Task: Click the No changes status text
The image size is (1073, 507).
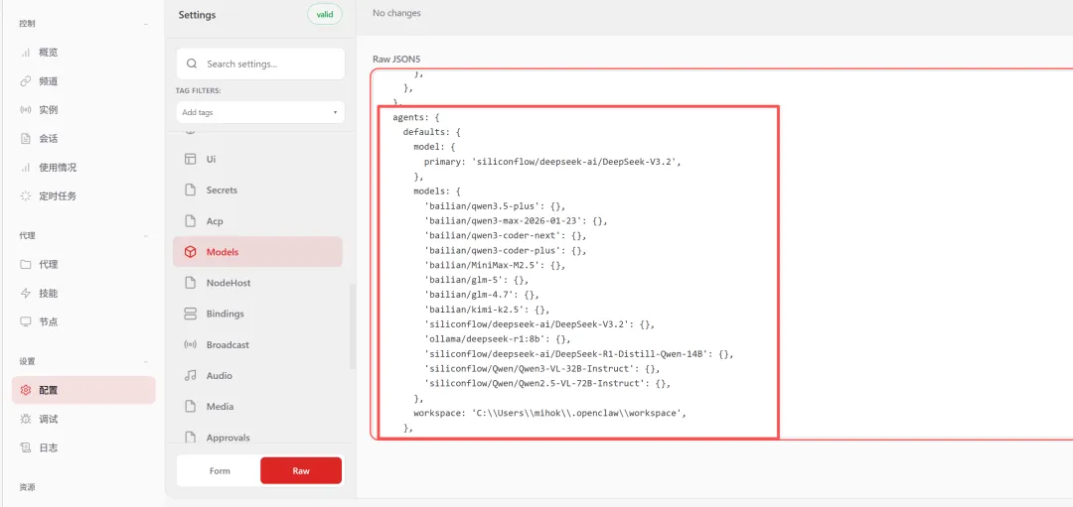Action: pos(396,13)
